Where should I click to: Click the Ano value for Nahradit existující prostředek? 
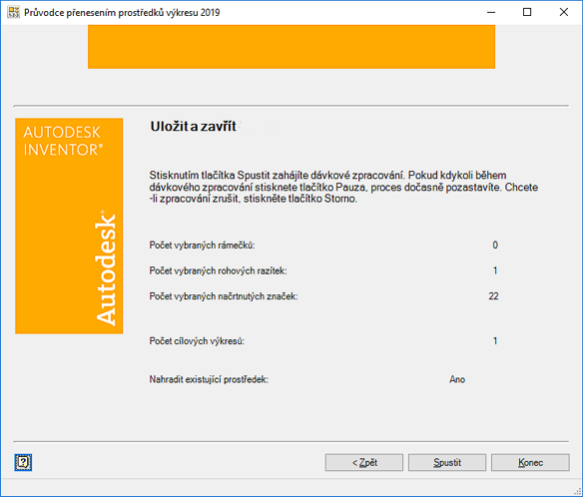tap(457, 379)
